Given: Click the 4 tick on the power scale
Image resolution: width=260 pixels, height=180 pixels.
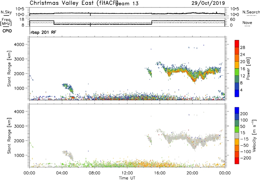Looking at the screenshot, I should pos(241,90).
